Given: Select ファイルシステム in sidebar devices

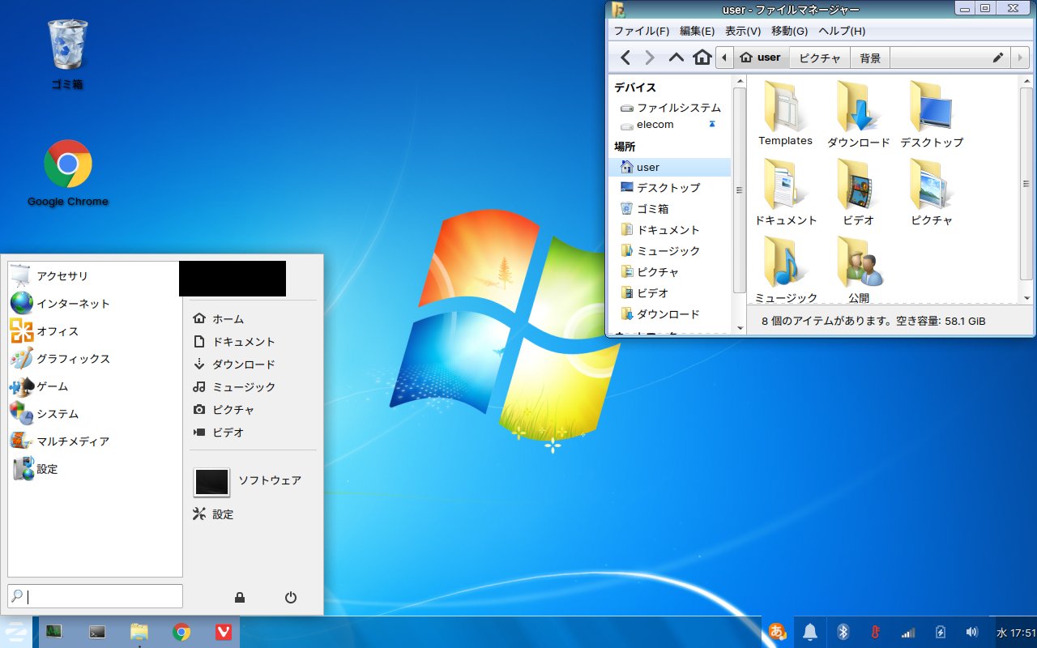Looking at the screenshot, I should pos(670,108).
